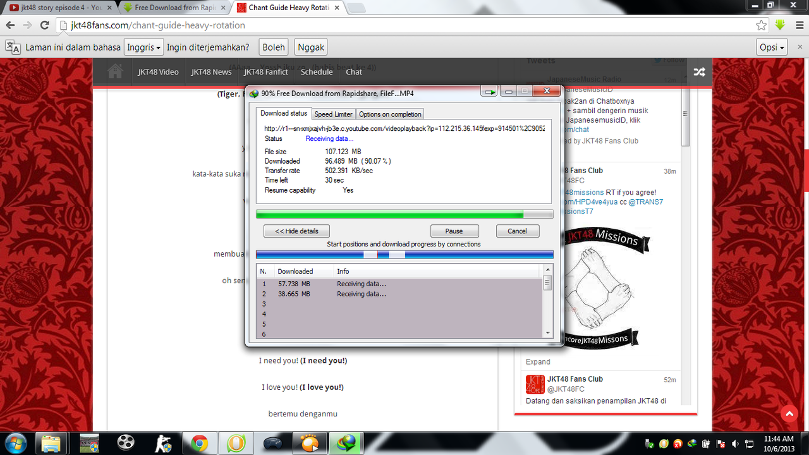Click the Info column header
809x455 pixels.
[x=436, y=271]
